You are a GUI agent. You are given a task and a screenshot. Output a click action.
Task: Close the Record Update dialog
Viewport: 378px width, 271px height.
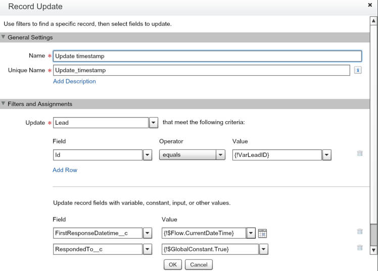pyautogui.click(x=370, y=5)
